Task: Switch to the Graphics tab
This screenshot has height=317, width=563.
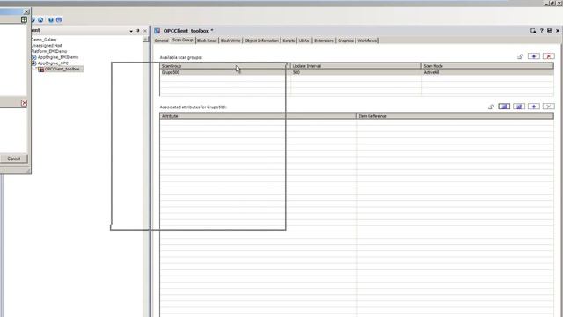Action: click(346, 41)
